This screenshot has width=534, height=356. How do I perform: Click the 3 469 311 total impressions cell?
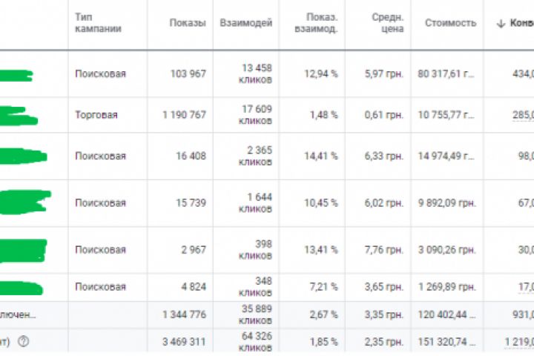coord(184,342)
